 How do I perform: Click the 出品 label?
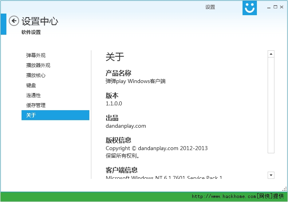coord(112,118)
